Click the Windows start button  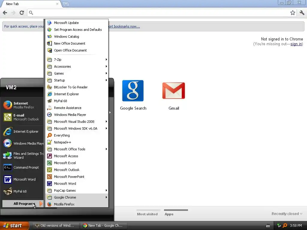[x=14, y=226]
